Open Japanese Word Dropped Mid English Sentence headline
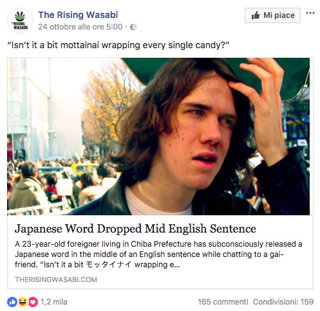This screenshot has width=320, height=311. click(x=135, y=229)
